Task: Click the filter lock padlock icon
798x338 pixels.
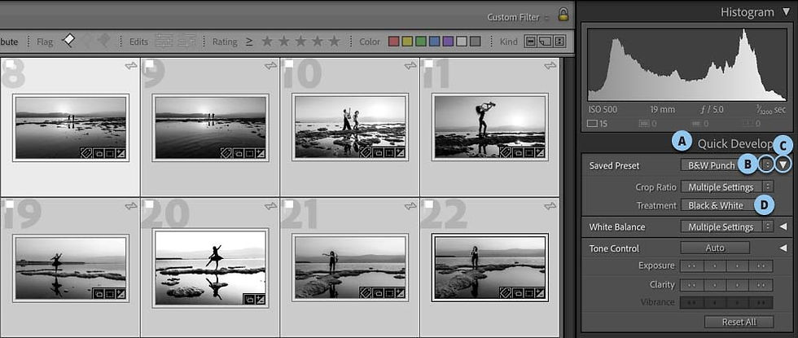Action: click(x=563, y=15)
